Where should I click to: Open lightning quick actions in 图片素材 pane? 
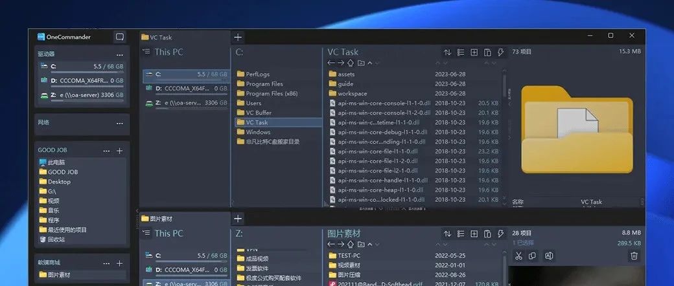pos(501,234)
